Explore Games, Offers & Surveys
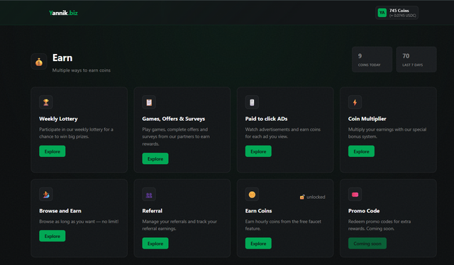 pos(155,158)
